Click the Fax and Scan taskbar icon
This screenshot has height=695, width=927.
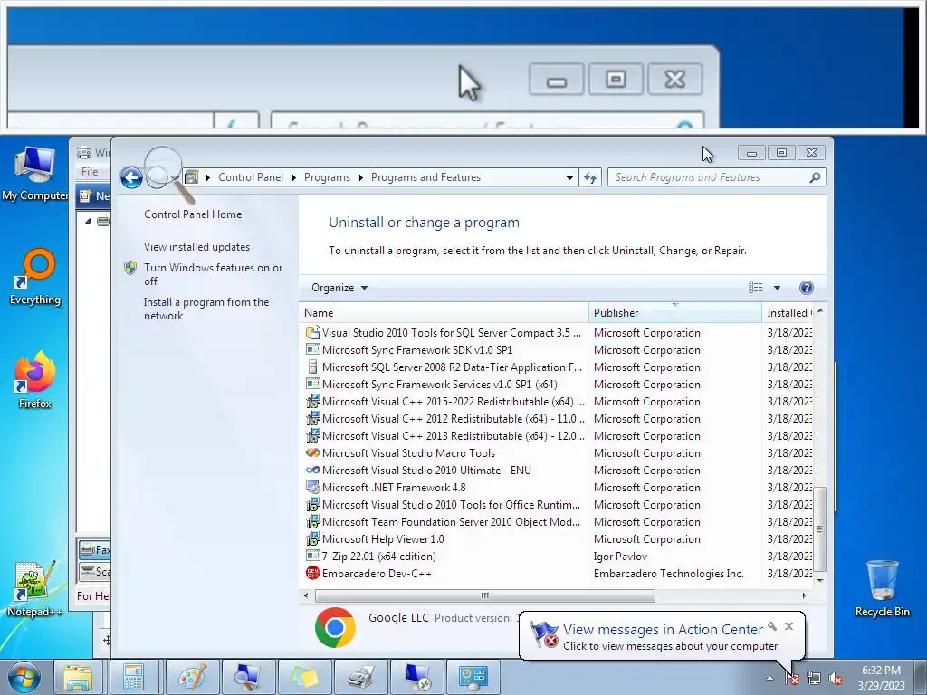coord(360,678)
